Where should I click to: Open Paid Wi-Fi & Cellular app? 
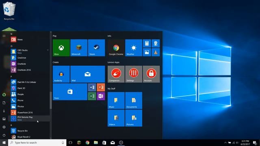pos(29,82)
